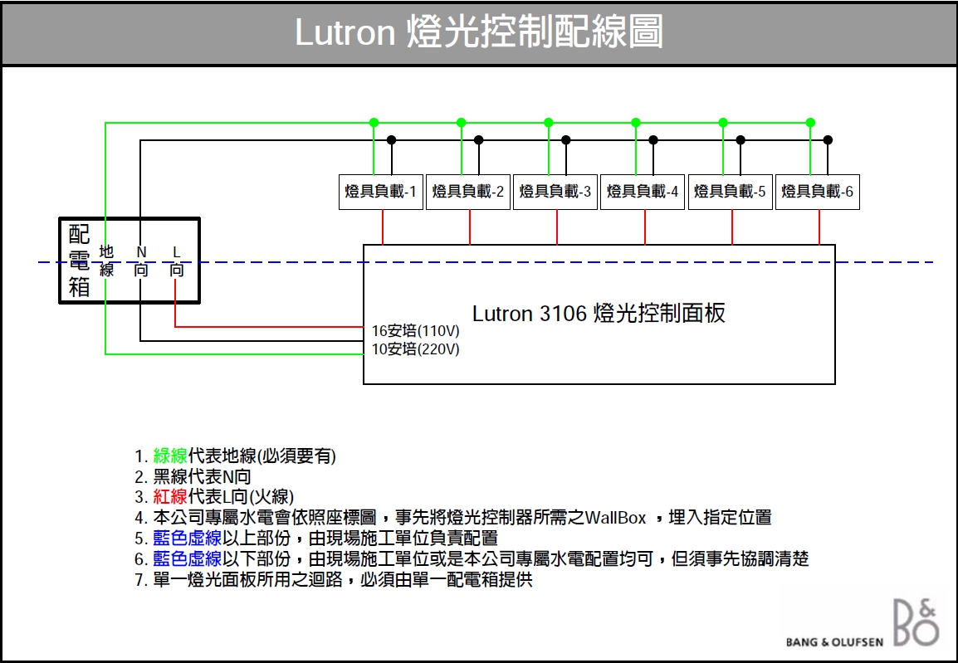Click the green 綠線 legend text
The image size is (958, 663).
(170, 456)
